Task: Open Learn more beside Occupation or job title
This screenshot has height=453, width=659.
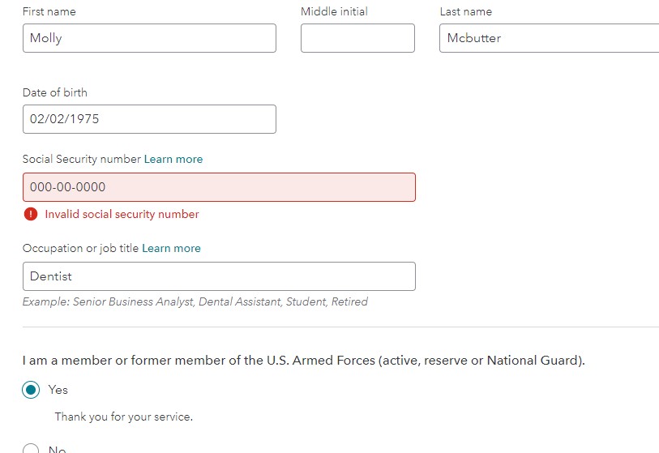Action: [171, 248]
